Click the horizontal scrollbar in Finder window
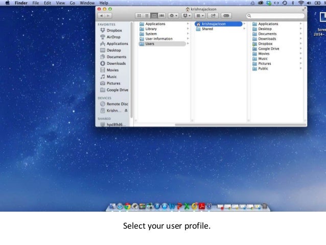The width and height of the screenshot is (326, 245). tap(241, 125)
